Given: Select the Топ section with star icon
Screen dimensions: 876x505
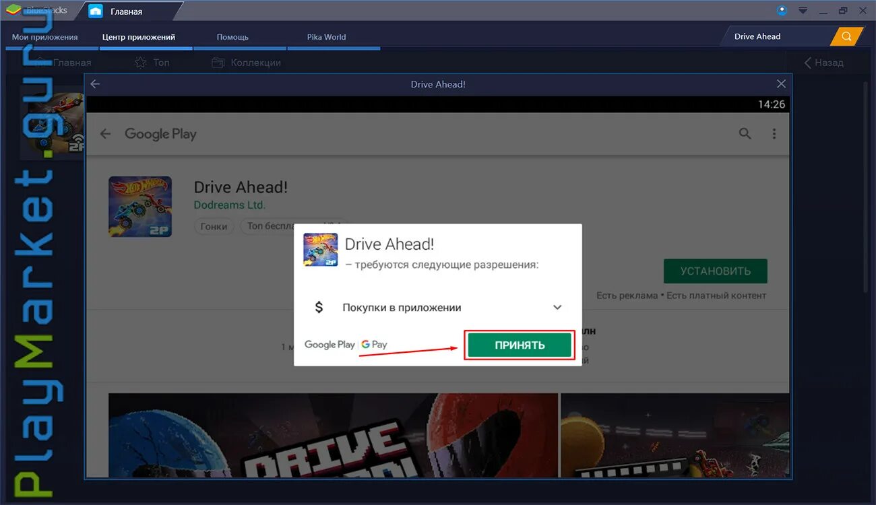Looking at the screenshot, I should 152,63.
